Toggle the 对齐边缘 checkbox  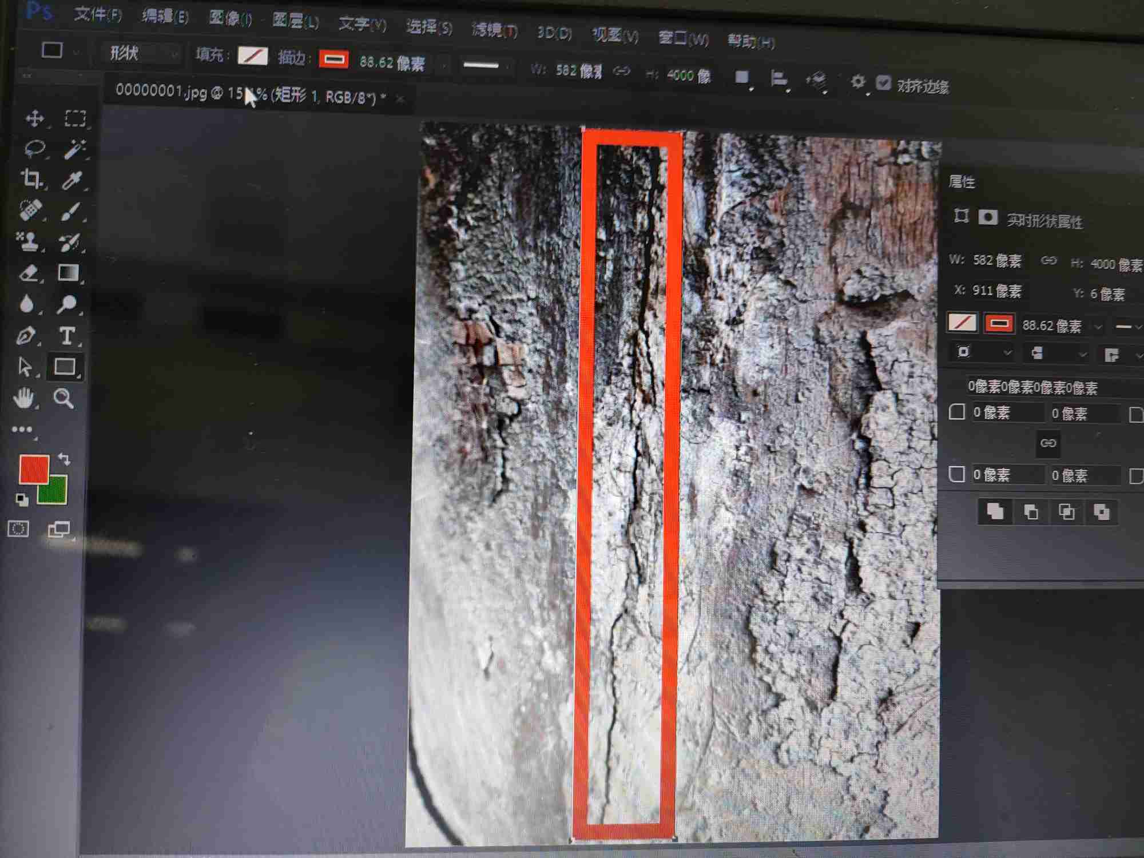click(883, 84)
